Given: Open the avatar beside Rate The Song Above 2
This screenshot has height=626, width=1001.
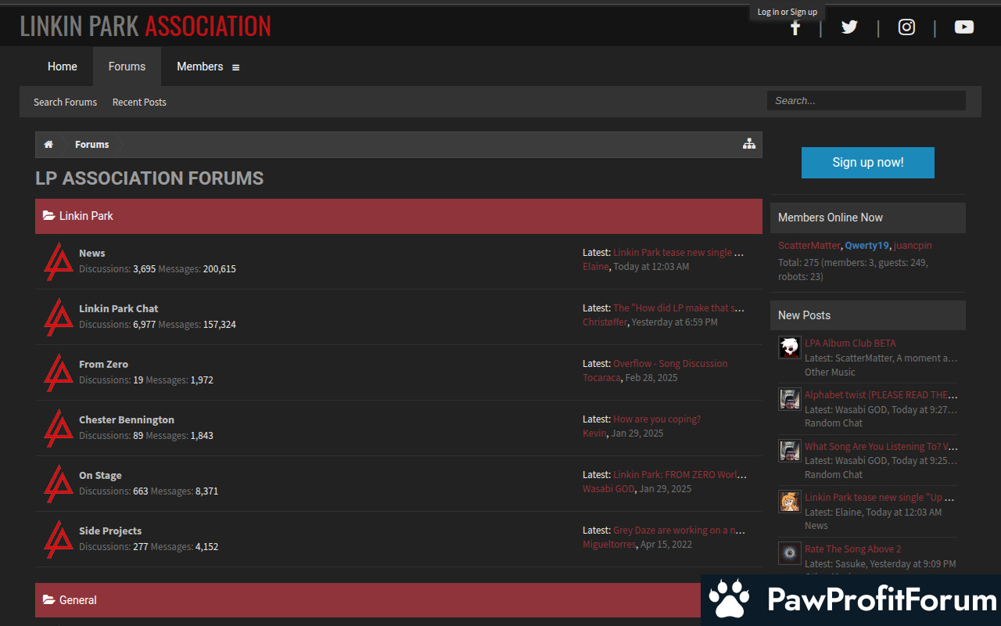Looking at the screenshot, I should (790, 553).
